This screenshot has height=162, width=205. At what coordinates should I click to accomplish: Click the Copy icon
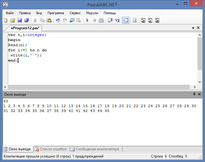click(42, 20)
